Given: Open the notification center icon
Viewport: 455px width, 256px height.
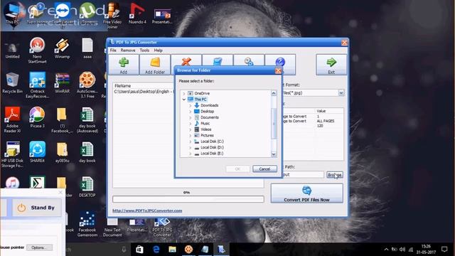Looking at the screenshot, I should pos(444,250).
